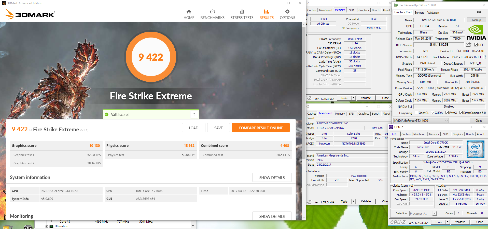Toggle the OpenCL checkbox
488x229 pixels.
416,113
